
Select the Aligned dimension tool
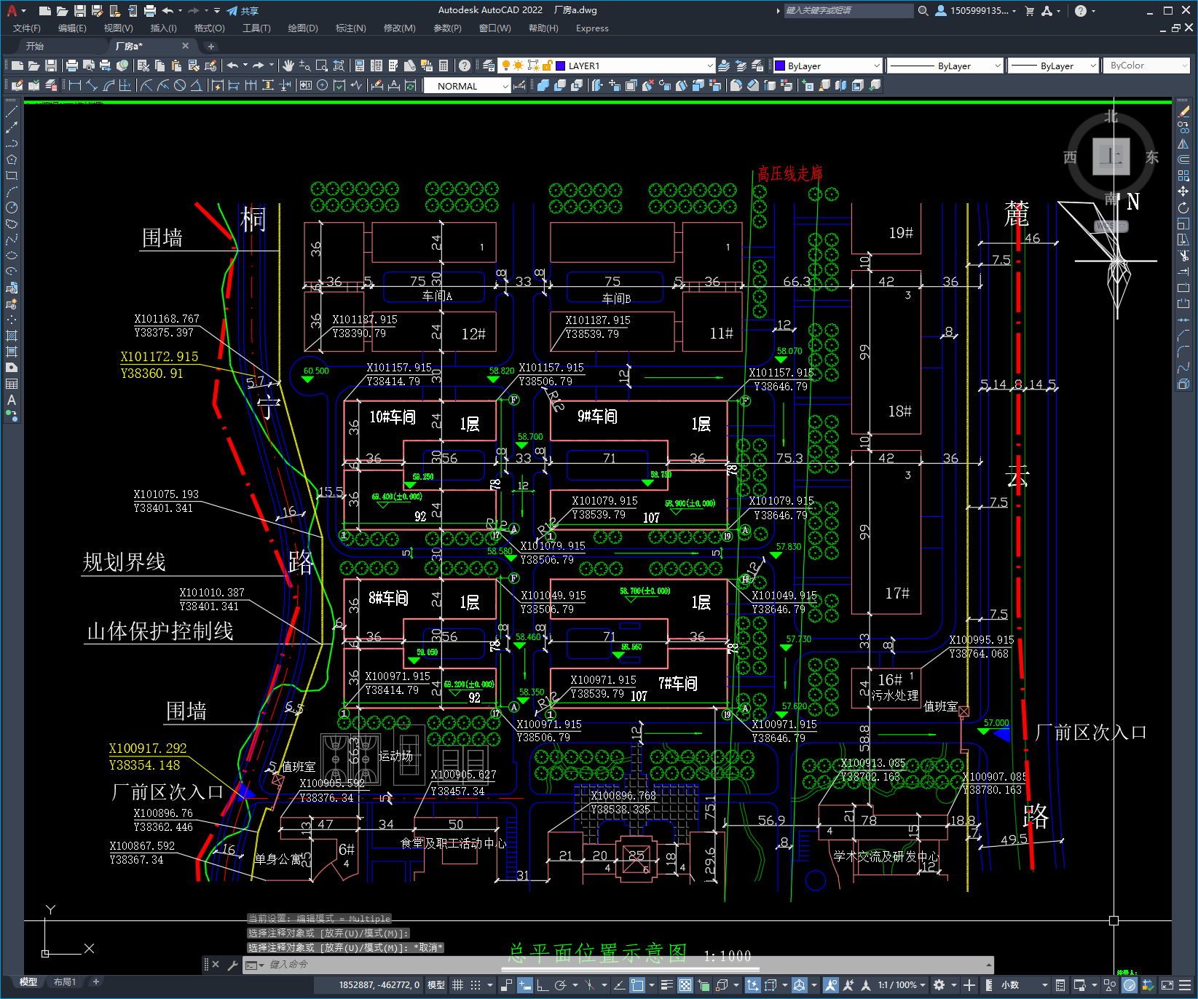tap(92, 85)
